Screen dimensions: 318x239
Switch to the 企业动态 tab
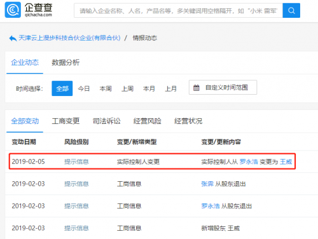click(x=25, y=62)
